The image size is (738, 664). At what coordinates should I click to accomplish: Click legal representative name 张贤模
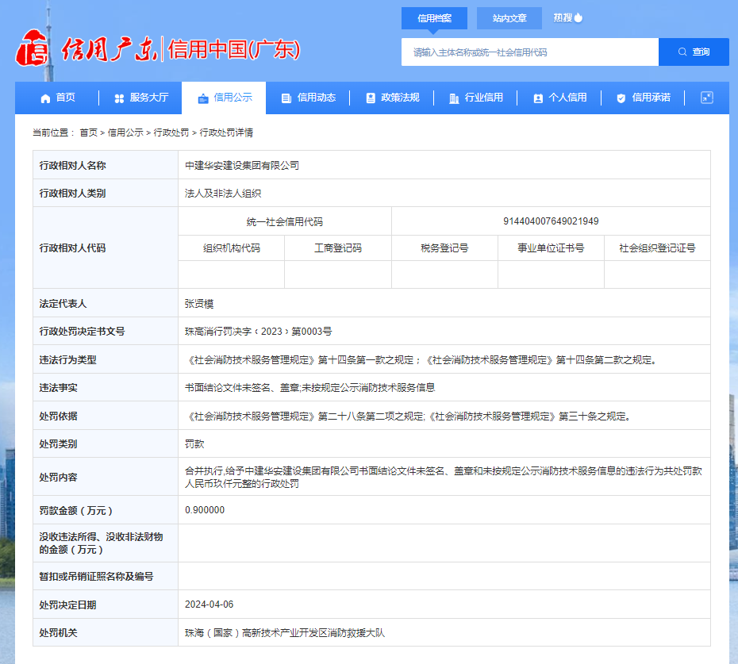click(x=199, y=304)
